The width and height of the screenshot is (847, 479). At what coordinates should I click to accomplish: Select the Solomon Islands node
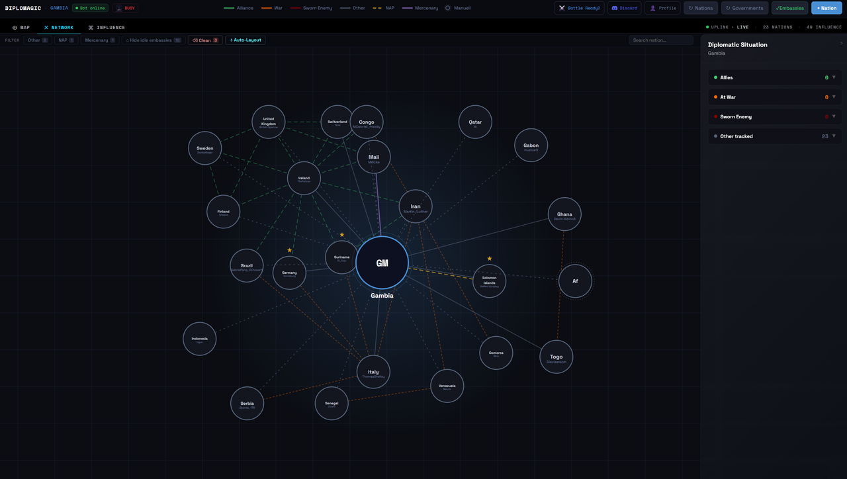pyautogui.click(x=490, y=281)
